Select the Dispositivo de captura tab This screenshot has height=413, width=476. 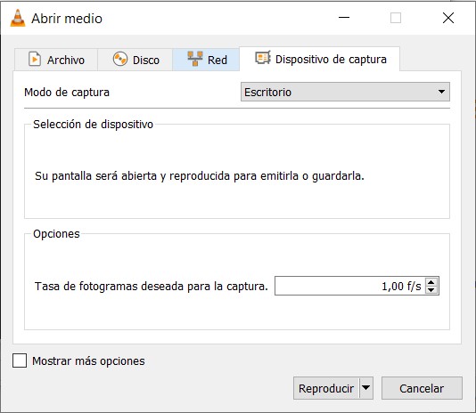coord(320,59)
